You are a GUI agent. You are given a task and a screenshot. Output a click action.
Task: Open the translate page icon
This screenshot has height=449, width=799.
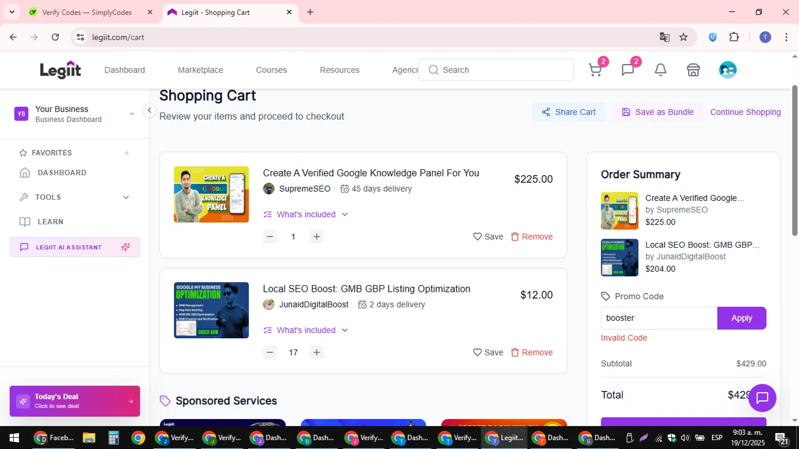[x=664, y=37]
